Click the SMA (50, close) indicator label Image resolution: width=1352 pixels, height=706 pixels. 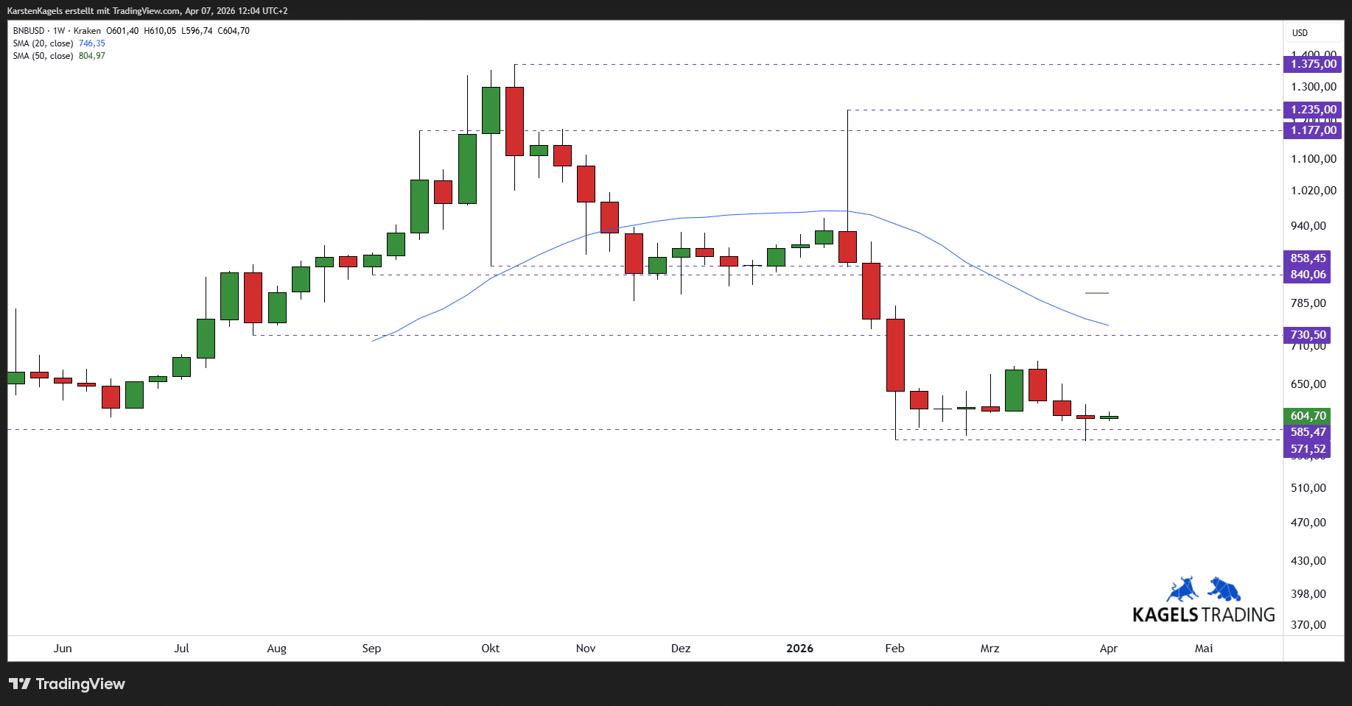coord(43,56)
